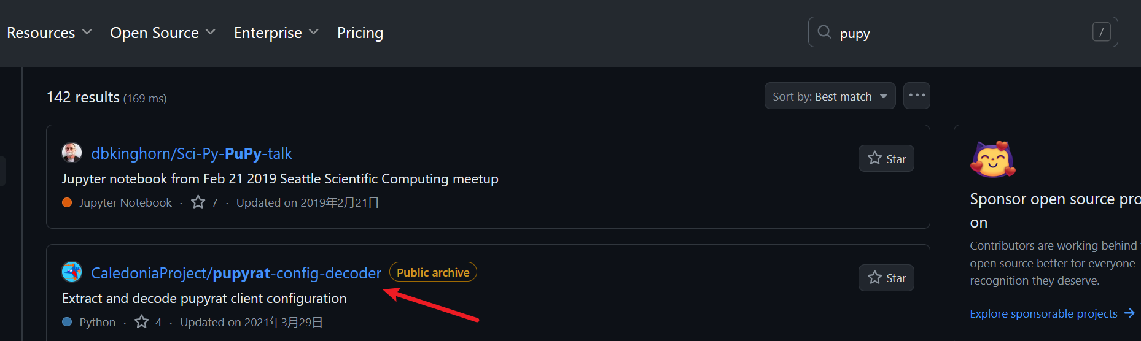
Task: Click the slash shortcut key icon
Action: 1101,32
